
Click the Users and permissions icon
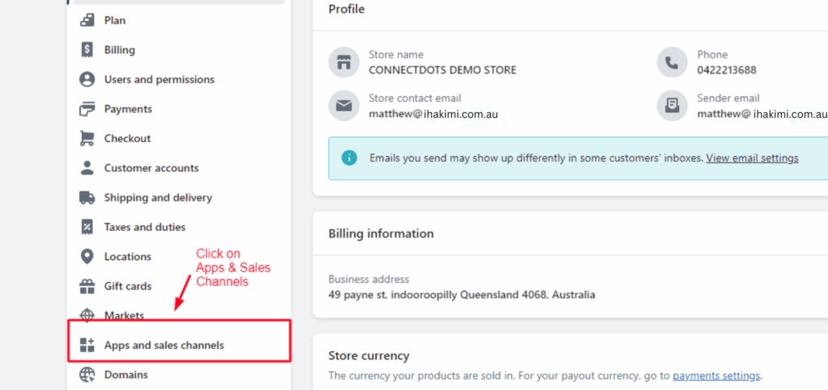click(87, 79)
